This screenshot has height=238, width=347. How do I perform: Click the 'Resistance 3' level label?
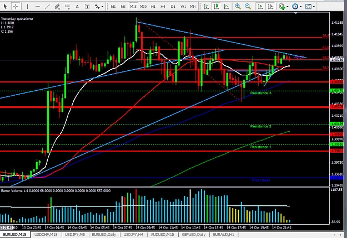coord(260,93)
